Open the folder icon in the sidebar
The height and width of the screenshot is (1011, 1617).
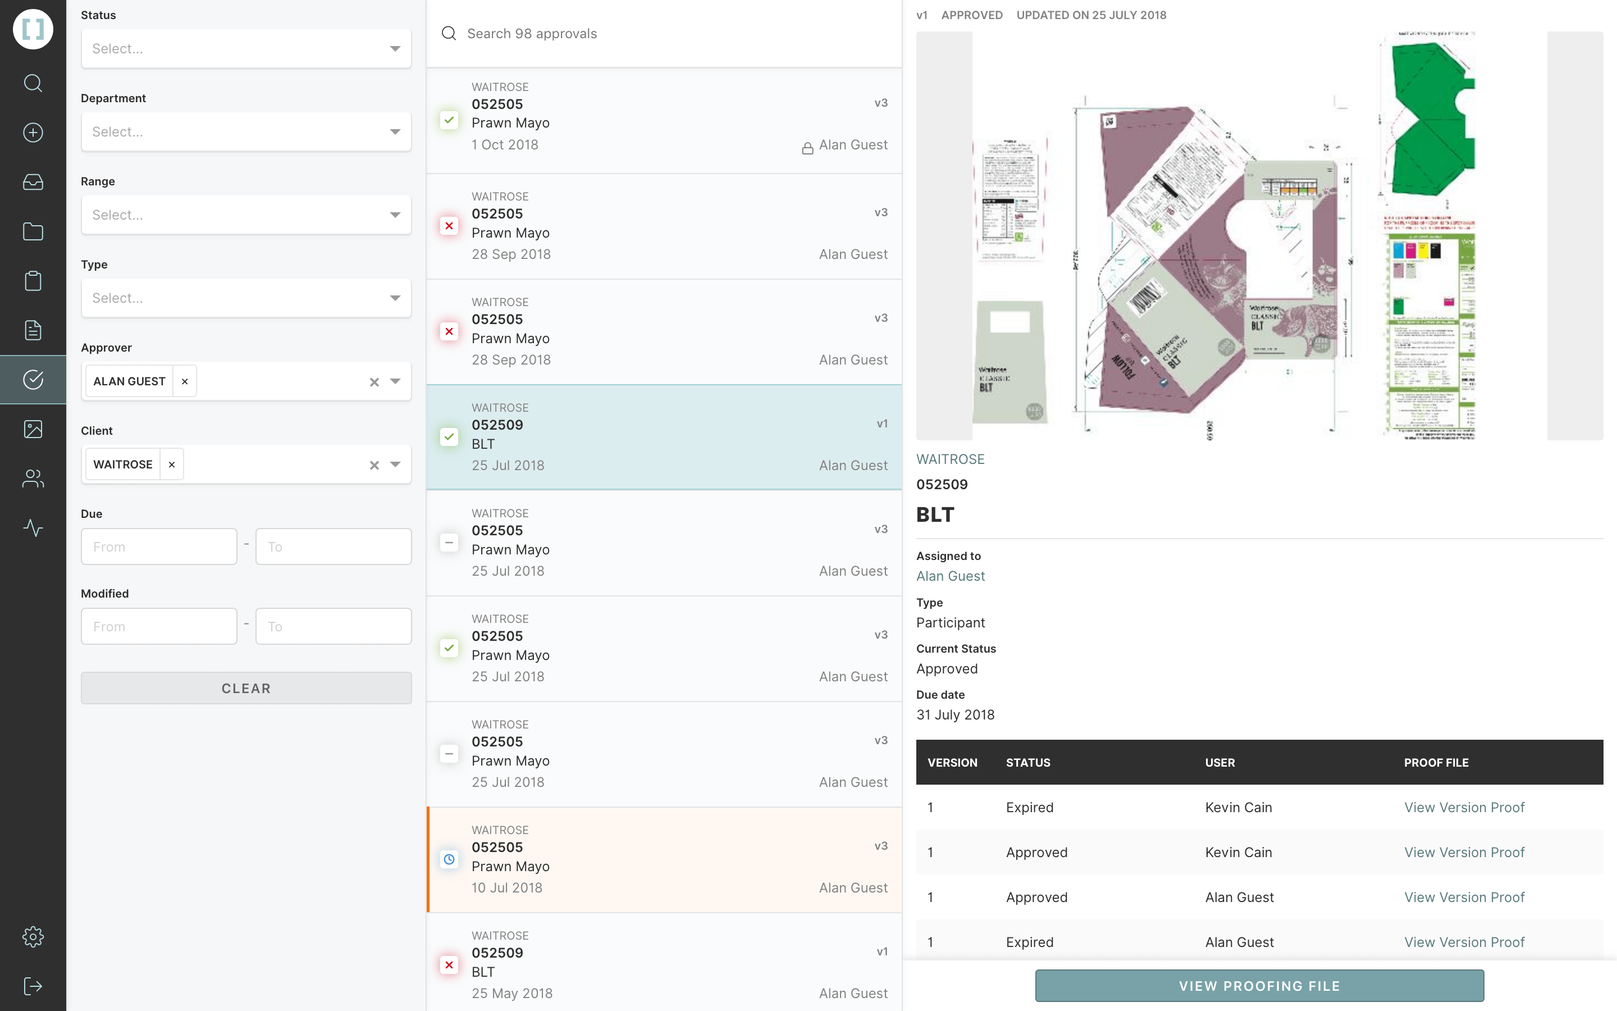(33, 231)
